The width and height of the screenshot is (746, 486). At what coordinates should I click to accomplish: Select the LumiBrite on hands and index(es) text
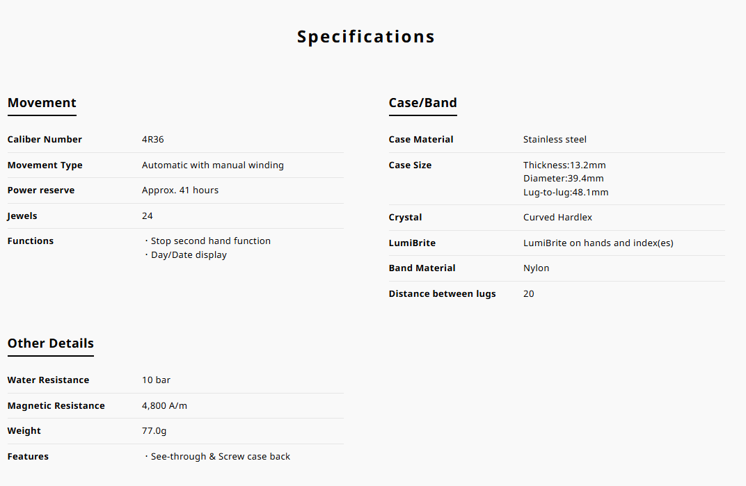tap(598, 243)
